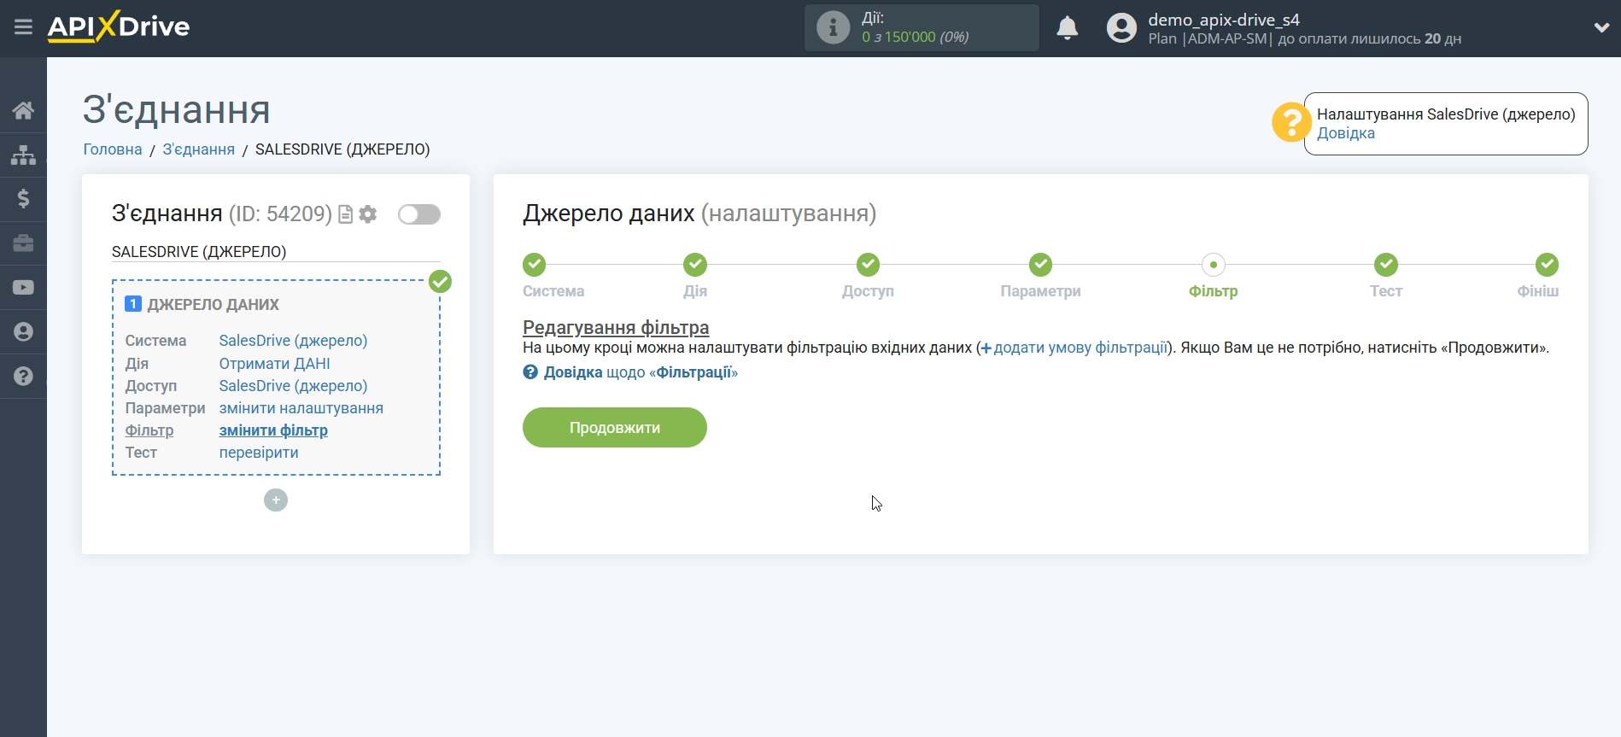Click Отримати ДАНІ action link
This screenshot has height=737, width=1621.
(x=274, y=364)
